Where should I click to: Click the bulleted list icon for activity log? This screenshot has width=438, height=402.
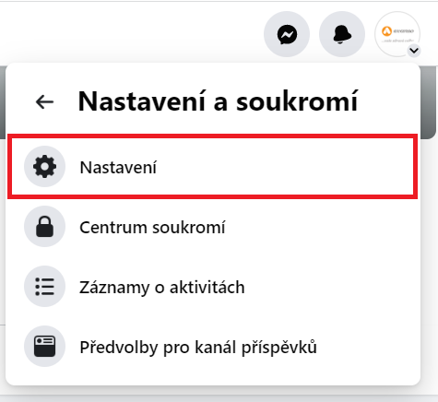point(45,287)
